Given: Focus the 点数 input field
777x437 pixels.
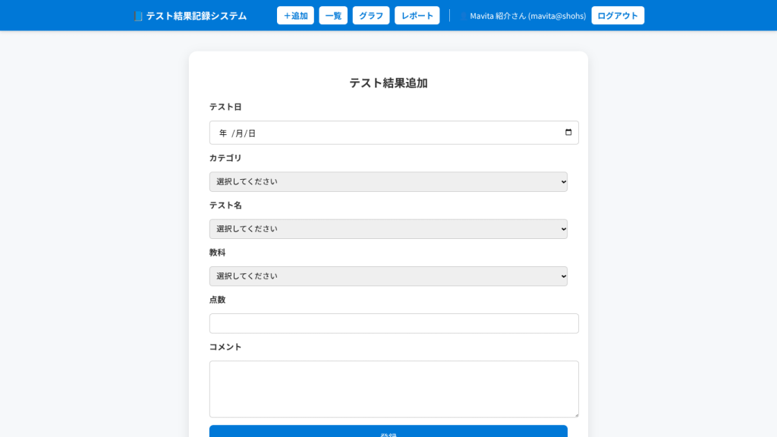Looking at the screenshot, I should (394, 323).
